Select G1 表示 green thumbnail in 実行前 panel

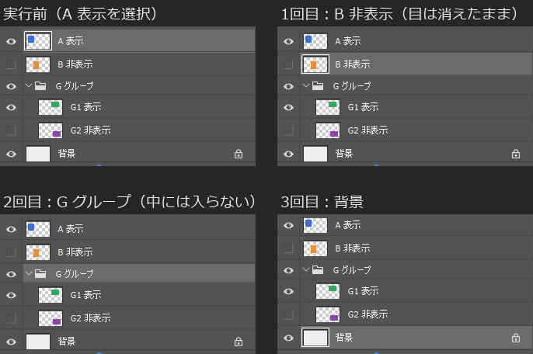[x=51, y=107]
